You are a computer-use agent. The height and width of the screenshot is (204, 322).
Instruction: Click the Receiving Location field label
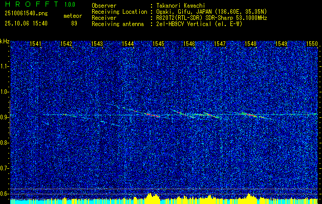119,12
